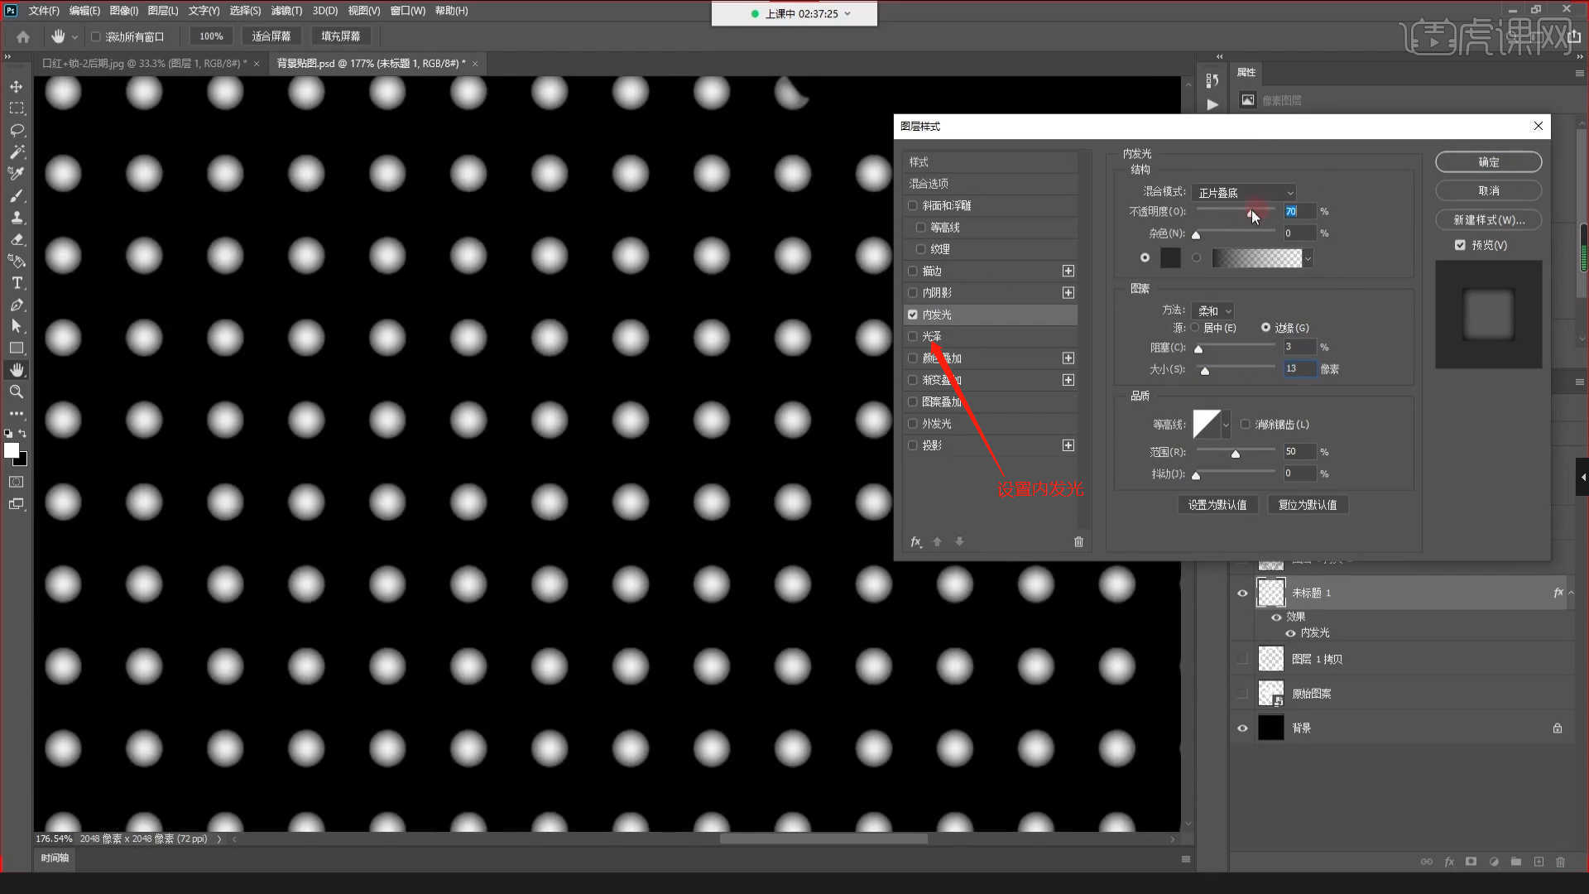Image resolution: width=1589 pixels, height=894 pixels.
Task: Select the Eyedropper tool
Action: pyautogui.click(x=16, y=174)
